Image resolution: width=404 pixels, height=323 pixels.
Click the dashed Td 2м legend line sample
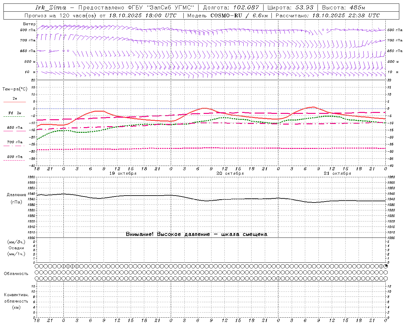[x=14, y=117]
